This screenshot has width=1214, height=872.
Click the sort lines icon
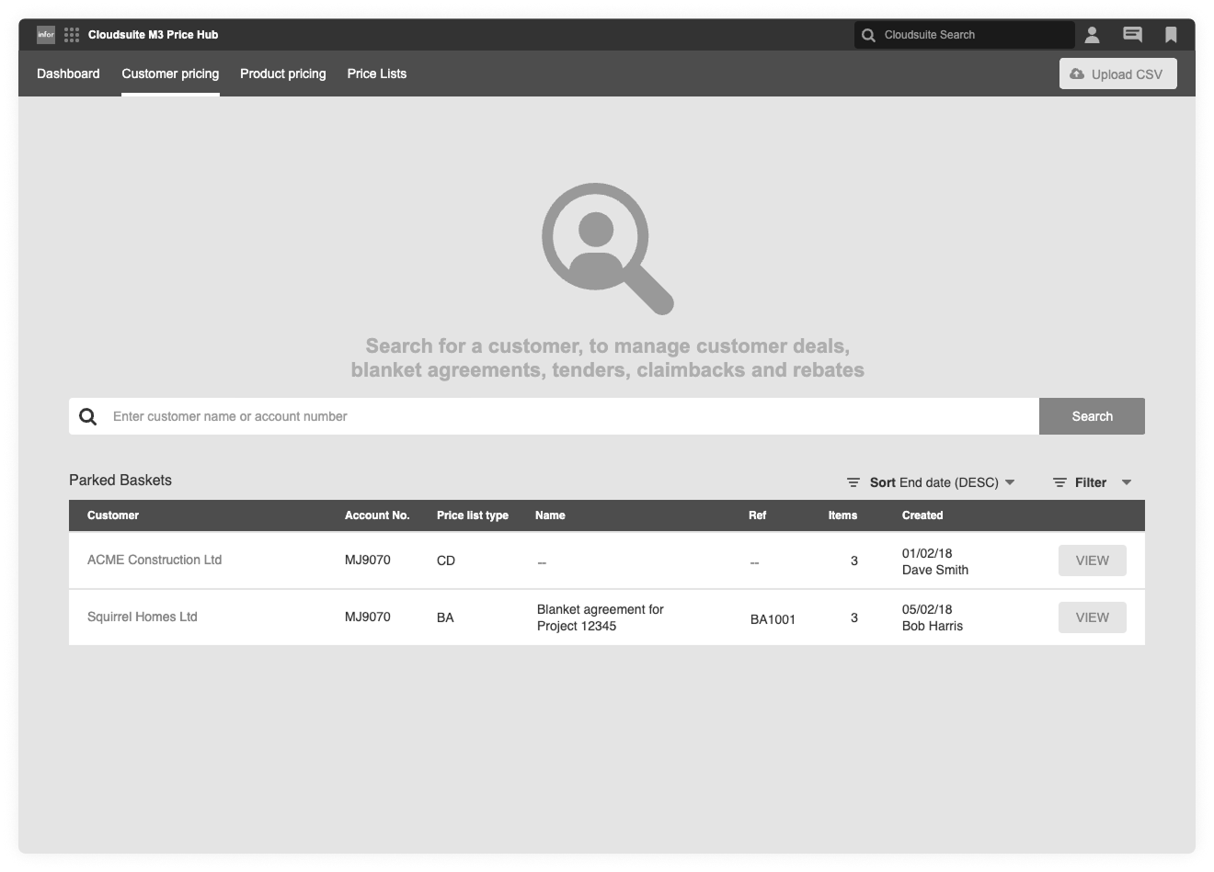click(853, 482)
